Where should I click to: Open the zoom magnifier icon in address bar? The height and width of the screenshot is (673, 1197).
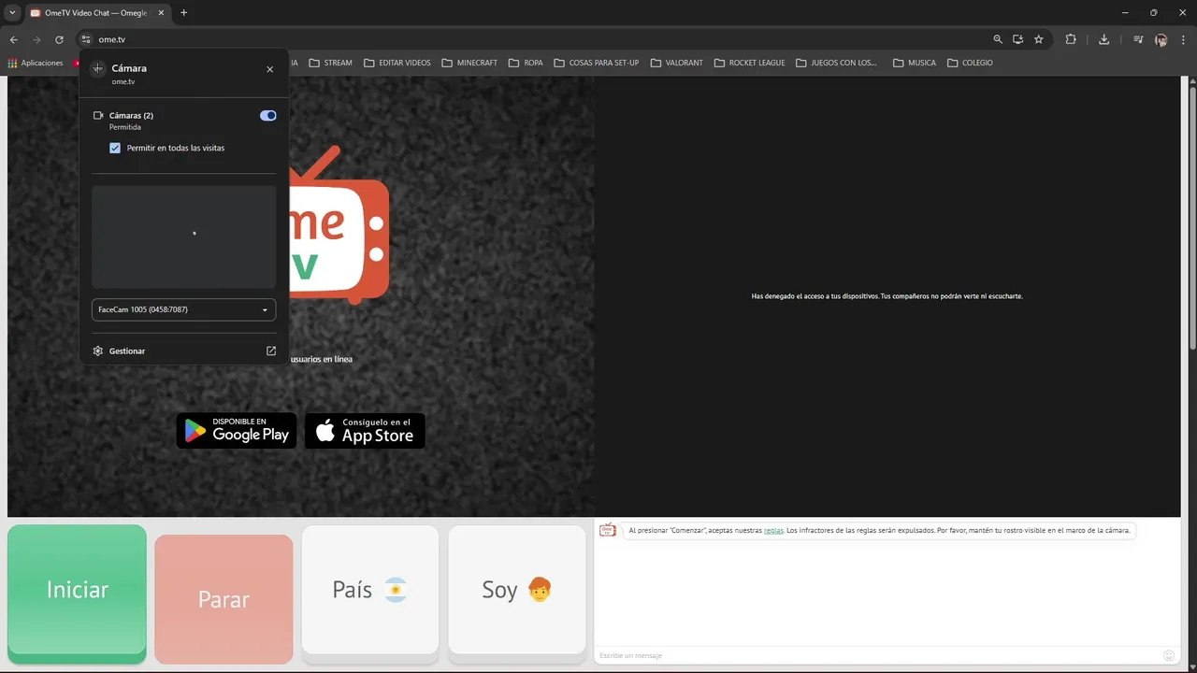coord(998,39)
